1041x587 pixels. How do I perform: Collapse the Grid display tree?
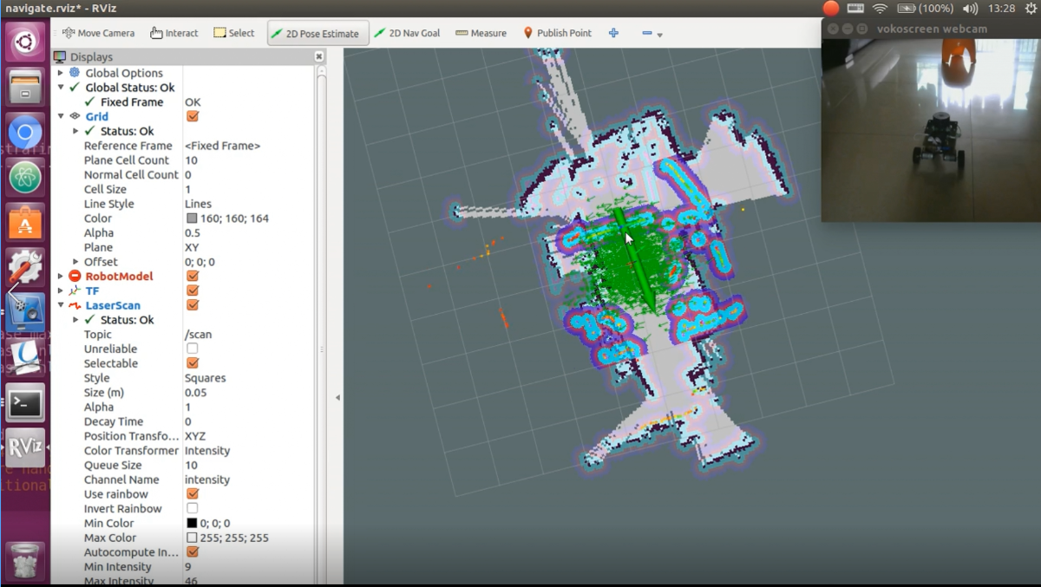pos(61,116)
